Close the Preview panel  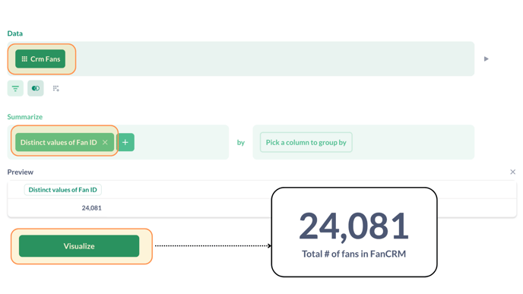pos(512,172)
